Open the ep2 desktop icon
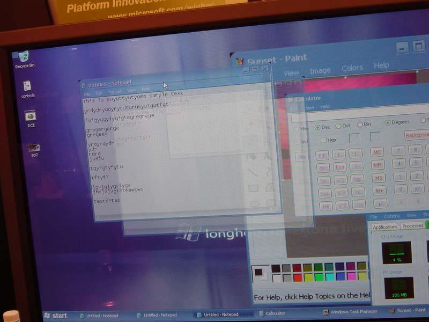The image size is (429, 322). [x=34, y=151]
